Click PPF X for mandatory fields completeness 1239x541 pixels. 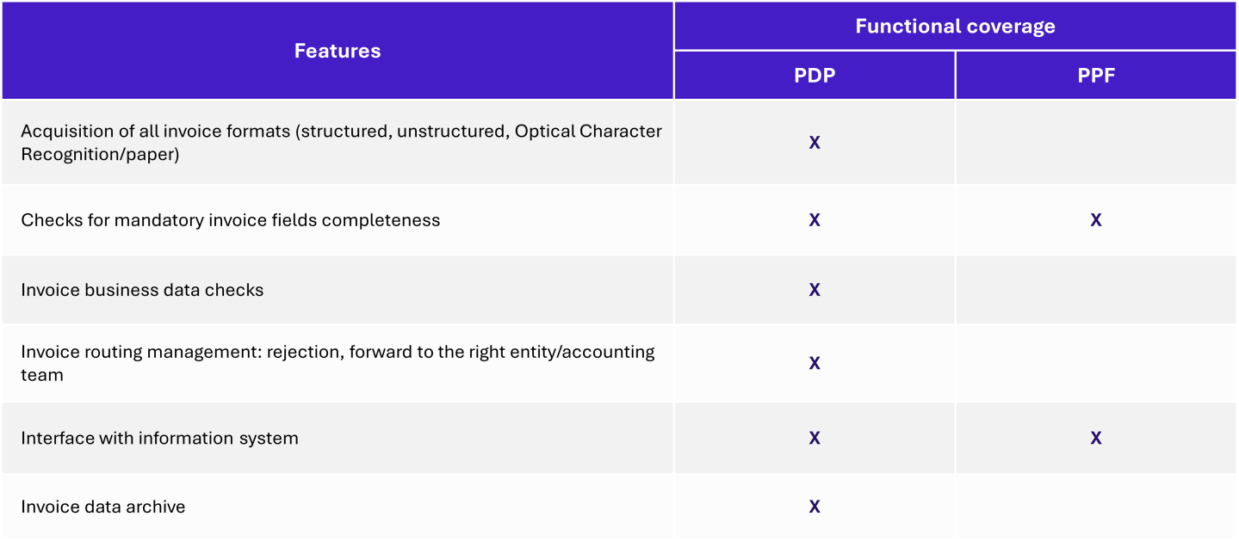[1096, 220]
